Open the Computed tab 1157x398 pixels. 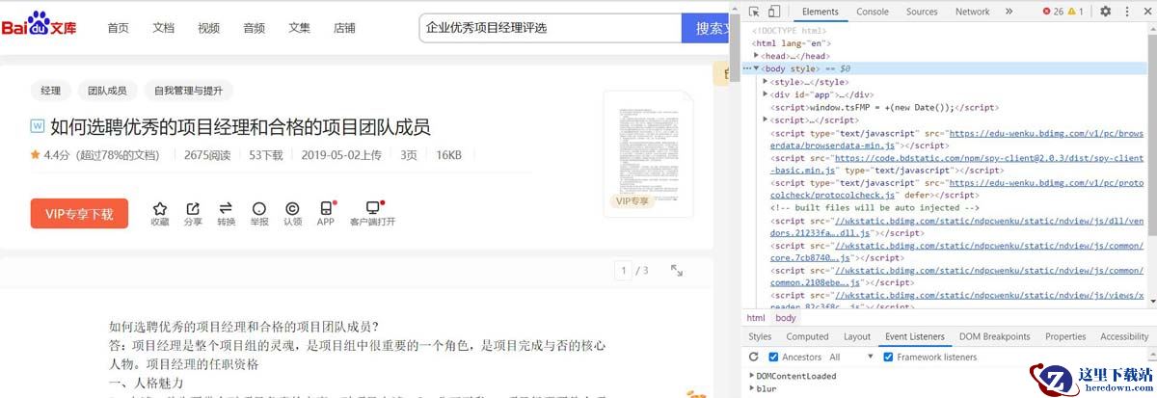807,337
